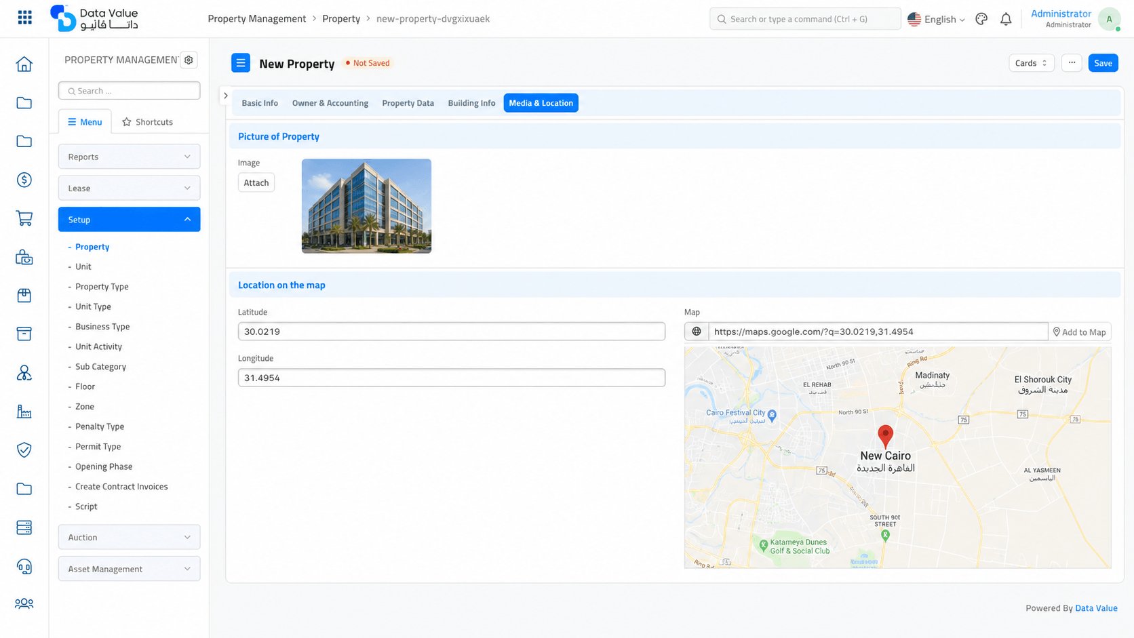Screen dimensions: 1134x638
Task: Save the new property
Action: [1103, 63]
